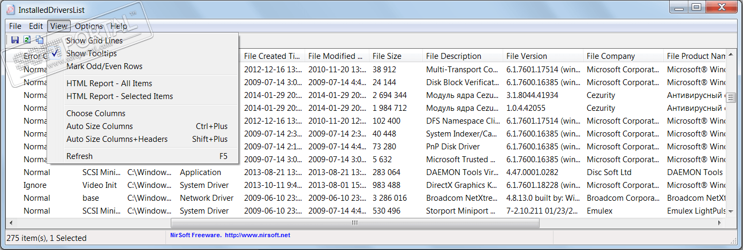Select Auto Size Columns+Headers
The width and height of the screenshot is (743, 250).
(x=117, y=139)
